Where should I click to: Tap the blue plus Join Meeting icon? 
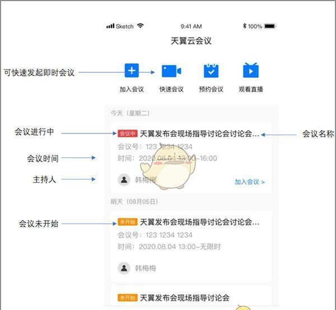coord(132,71)
